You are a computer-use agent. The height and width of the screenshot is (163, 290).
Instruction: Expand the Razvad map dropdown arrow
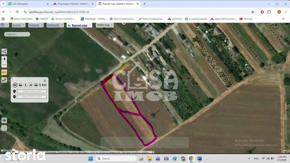(90, 25)
